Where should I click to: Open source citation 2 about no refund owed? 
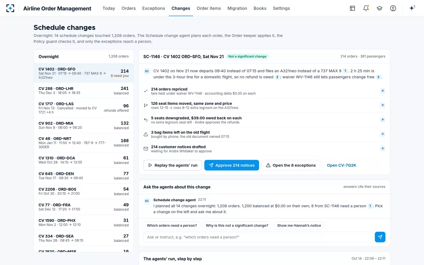[x=277, y=77]
